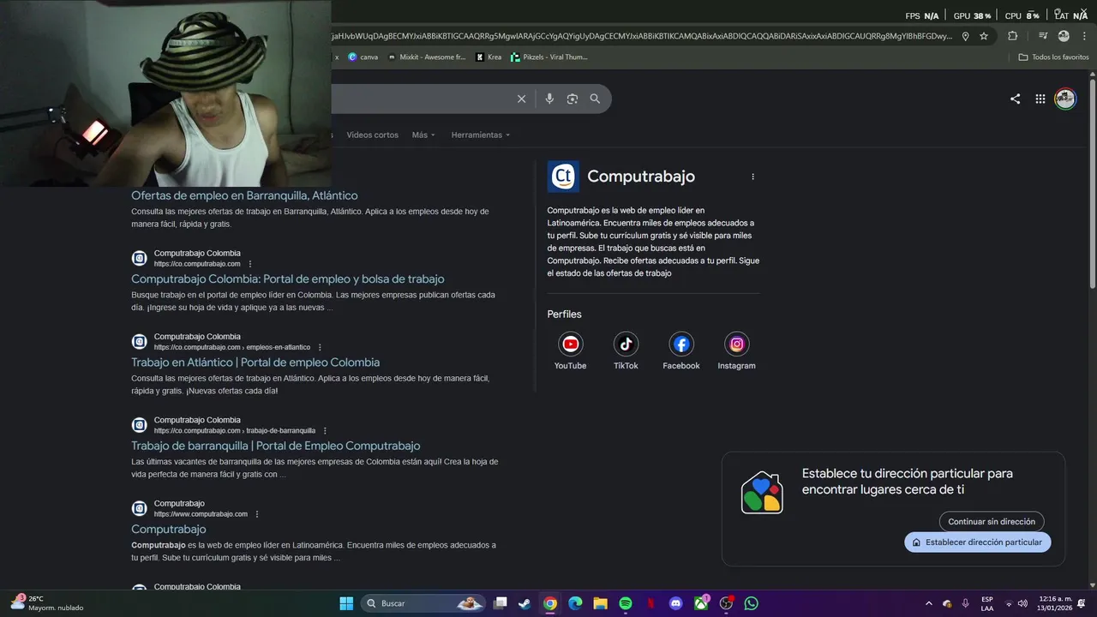Open options menu for www.computrabajo.com result

click(257, 514)
